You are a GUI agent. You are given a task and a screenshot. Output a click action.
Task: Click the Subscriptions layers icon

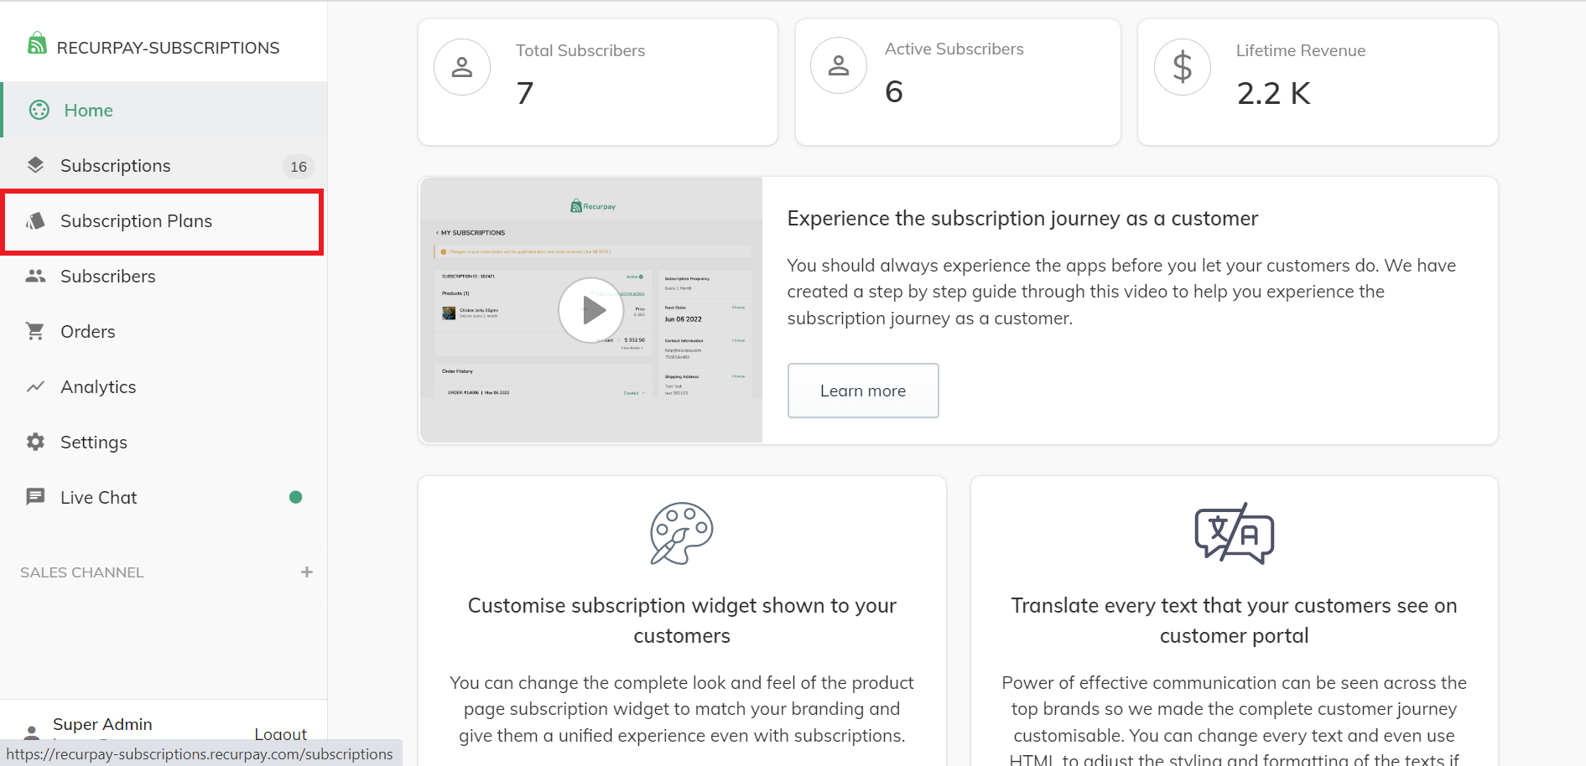click(35, 165)
